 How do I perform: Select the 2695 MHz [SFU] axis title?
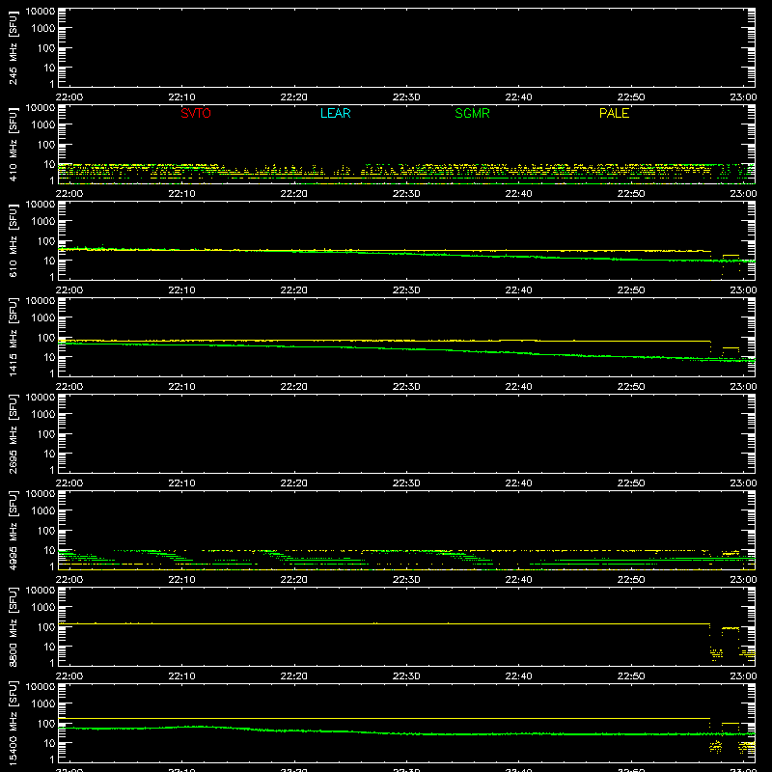pos(13,433)
